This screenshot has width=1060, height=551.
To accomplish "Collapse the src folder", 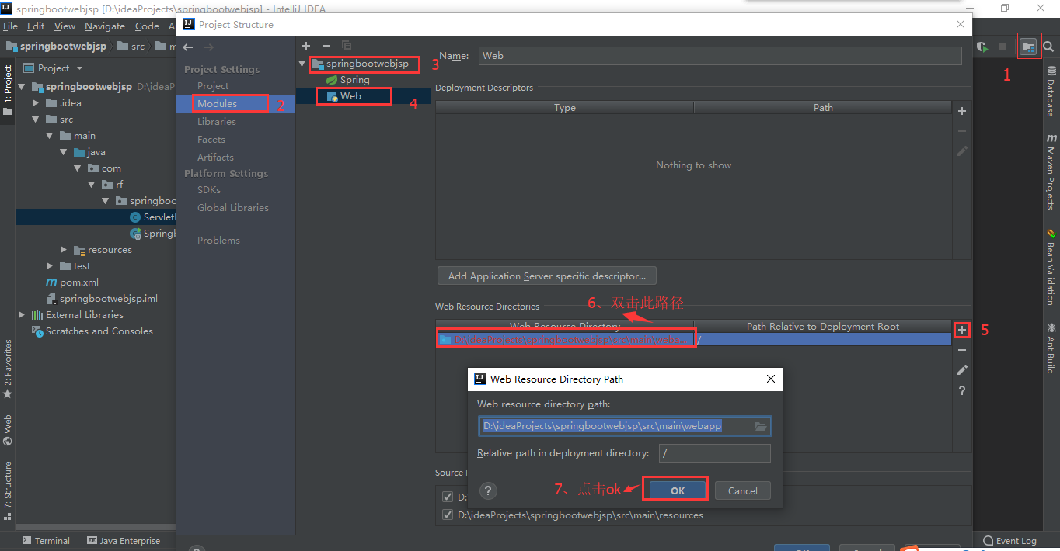I will 36,120.
